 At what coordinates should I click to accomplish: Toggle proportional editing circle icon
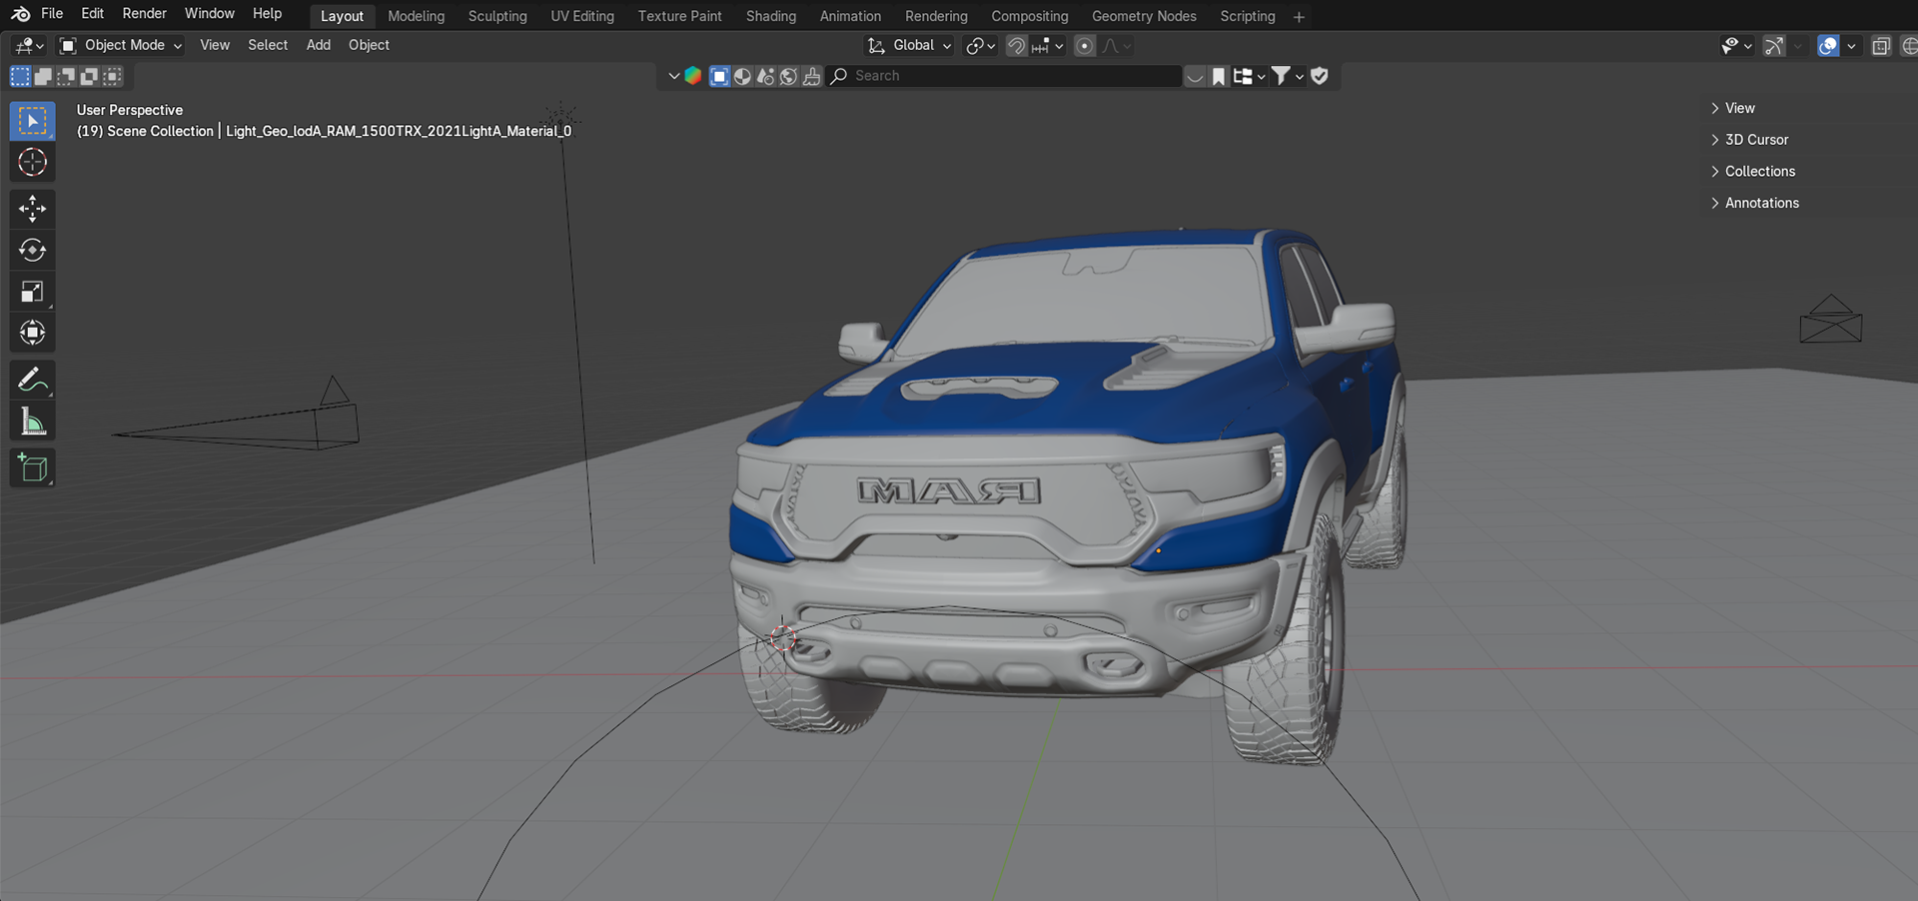pyautogui.click(x=1084, y=46)
